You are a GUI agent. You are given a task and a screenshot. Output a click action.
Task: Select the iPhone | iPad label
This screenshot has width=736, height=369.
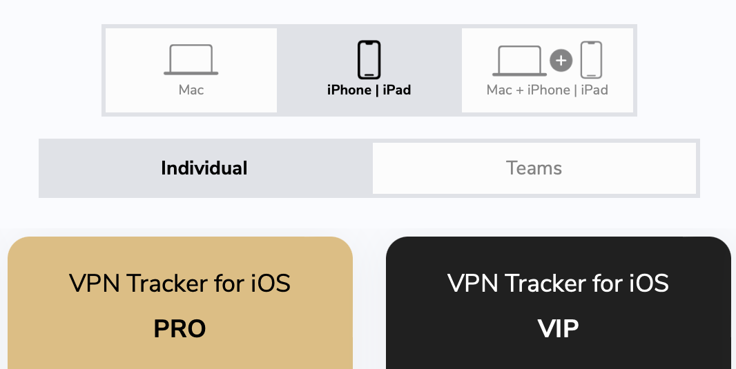[369, 90]
